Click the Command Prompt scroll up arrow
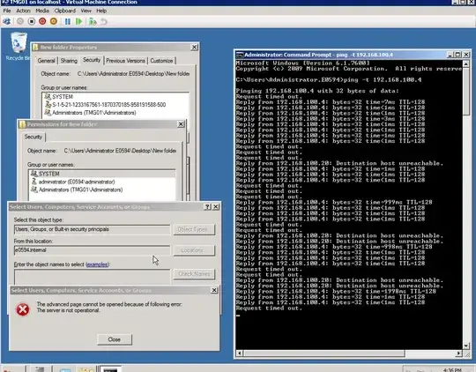 (x=466, y=63)
